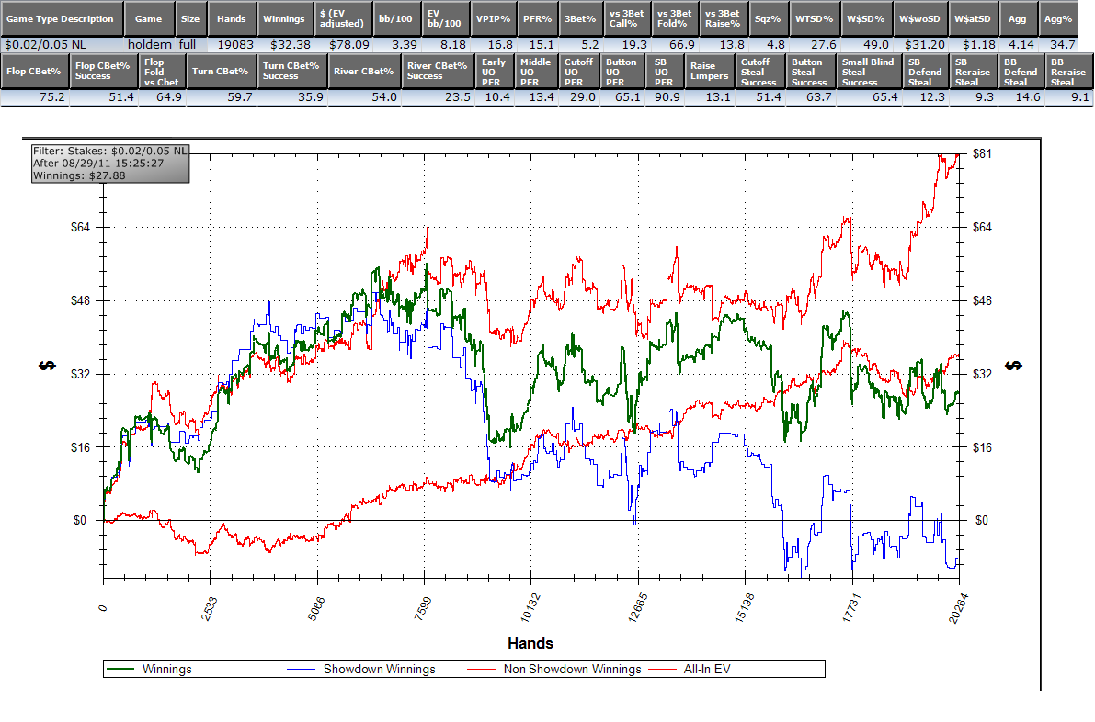
Task: Click the Flop Fold vs Cbet header
Action: point(162,71)
